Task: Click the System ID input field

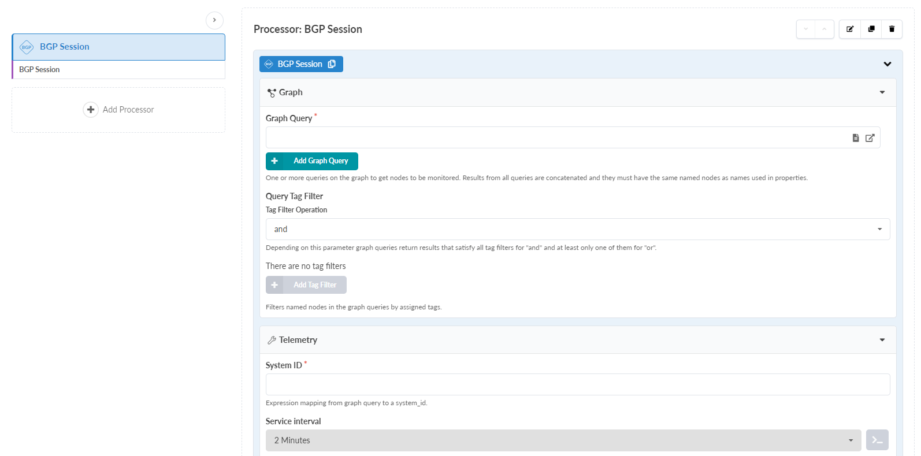Action: [578, 384]
